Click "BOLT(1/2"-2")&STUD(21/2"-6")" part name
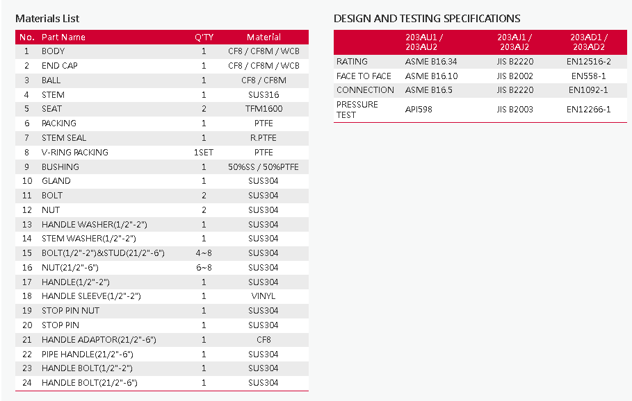Screen dimensions: 632x401 [x=103, y=253]
